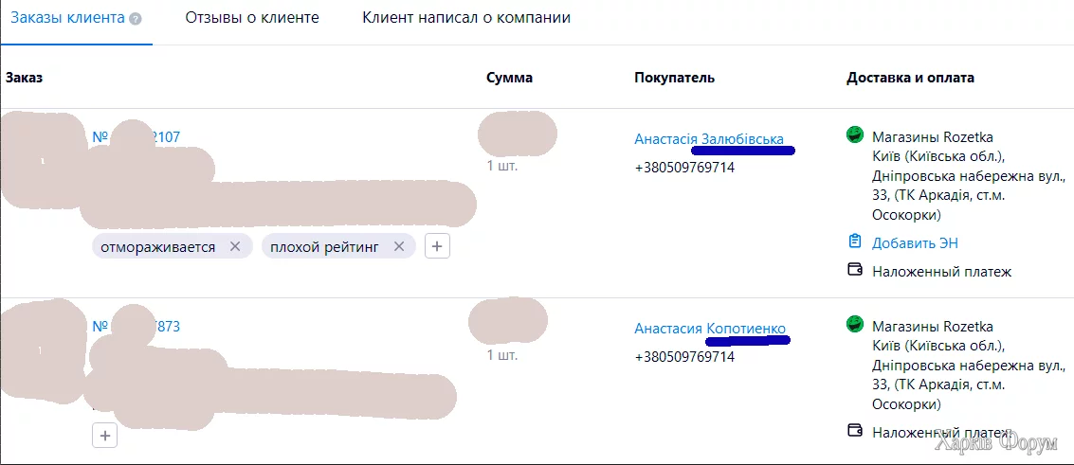Click the Rozetka logo in Копотиенко's order
This screenshot has width=1074, height=465.
[x=855, y=325]
